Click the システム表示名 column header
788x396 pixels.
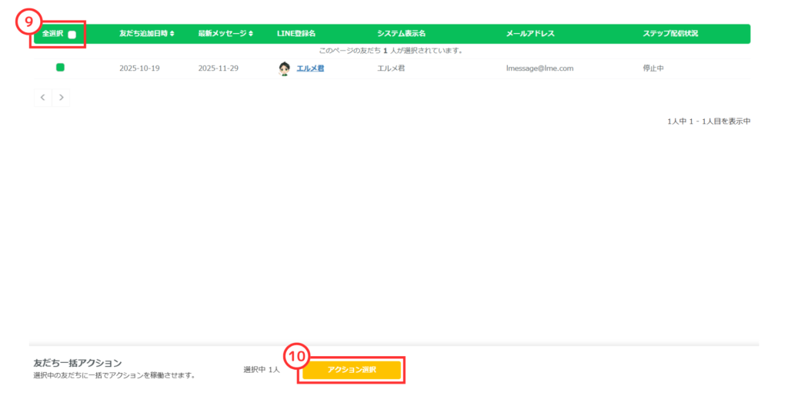(401, 34)
